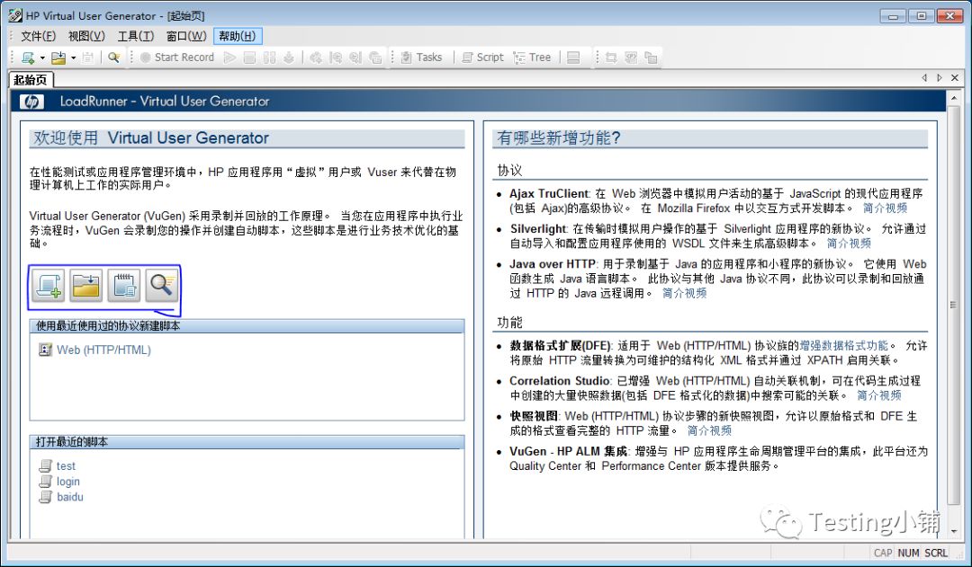Open the 增强数据格式功能 link
The height and width of the screenshot is (567, 972).
843,345
